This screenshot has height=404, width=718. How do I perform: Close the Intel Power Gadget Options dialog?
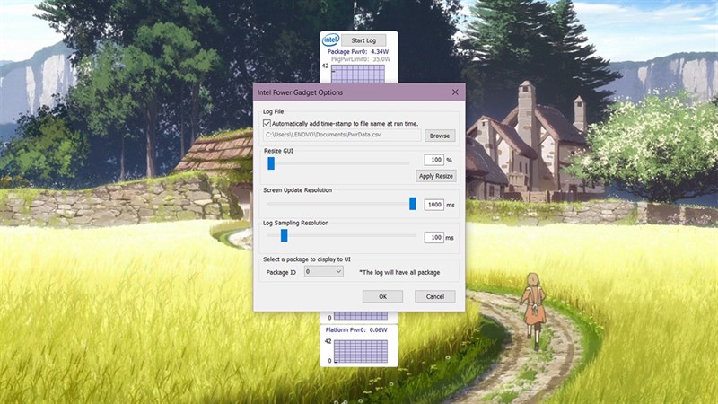[x=455, y=92]
